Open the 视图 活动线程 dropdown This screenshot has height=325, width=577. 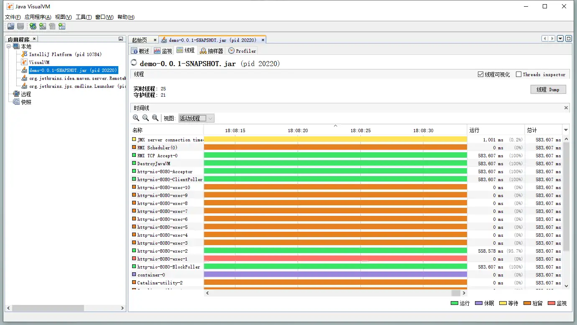pos(196,118)
